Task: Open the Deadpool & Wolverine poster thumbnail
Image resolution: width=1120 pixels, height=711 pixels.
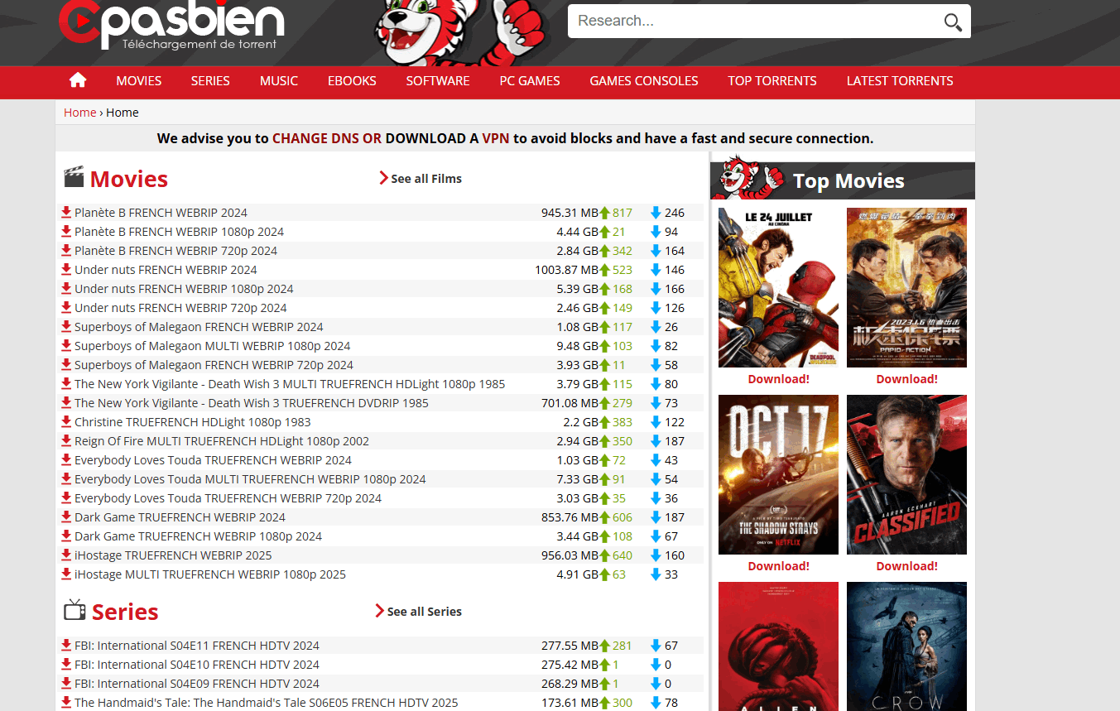Action: point(778,287)
